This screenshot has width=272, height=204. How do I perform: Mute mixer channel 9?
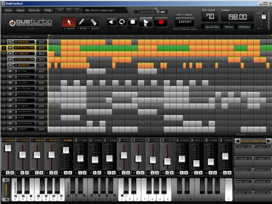tap(128, 173)
